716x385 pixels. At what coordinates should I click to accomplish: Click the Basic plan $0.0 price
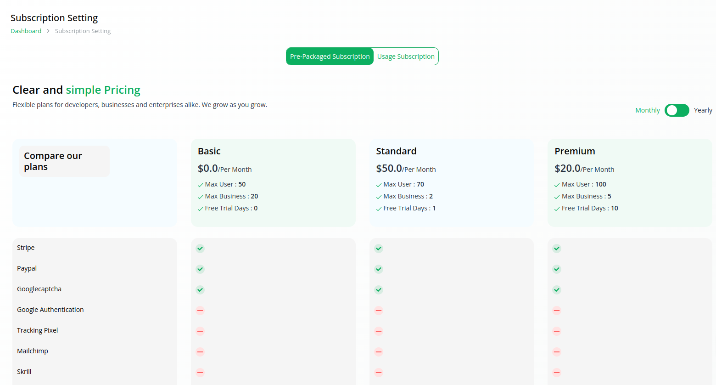pos(208,169)
